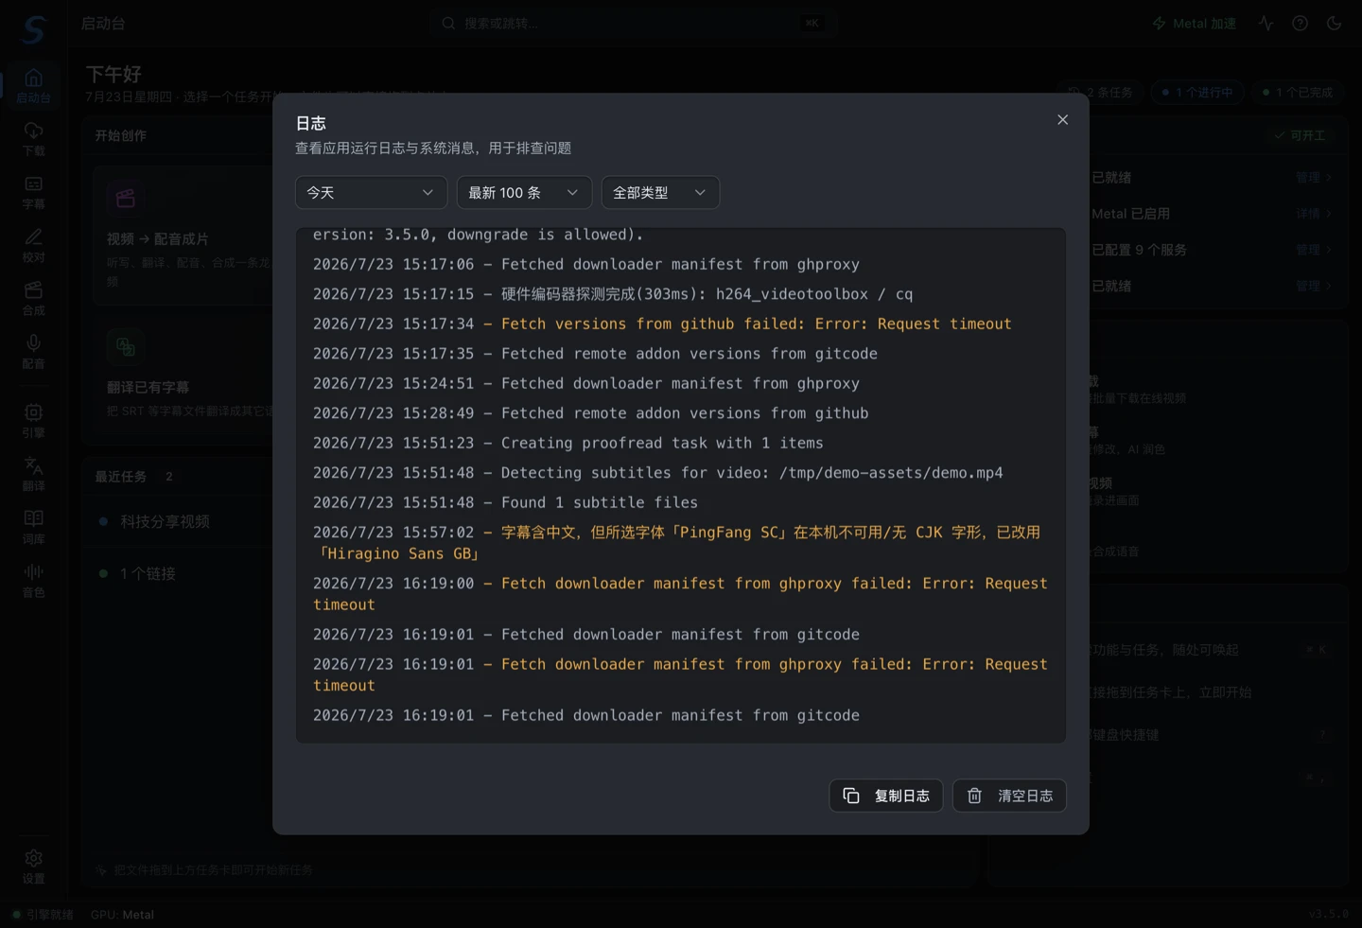Open the 最新 100 条 count dropdown
Viewport: 1362px width, 928px height.
524,192
